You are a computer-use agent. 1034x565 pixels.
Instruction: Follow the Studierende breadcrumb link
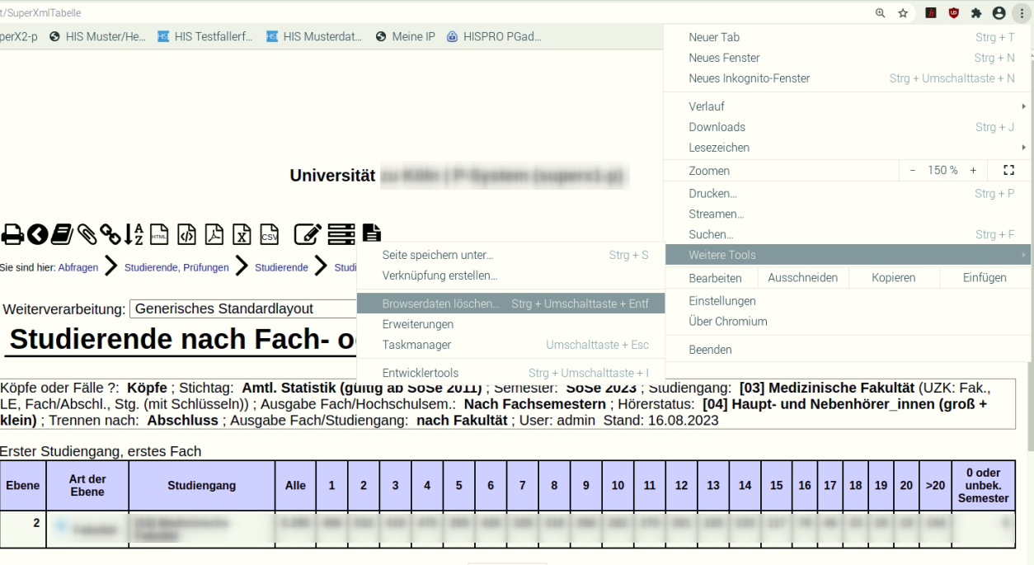(281, 267)
